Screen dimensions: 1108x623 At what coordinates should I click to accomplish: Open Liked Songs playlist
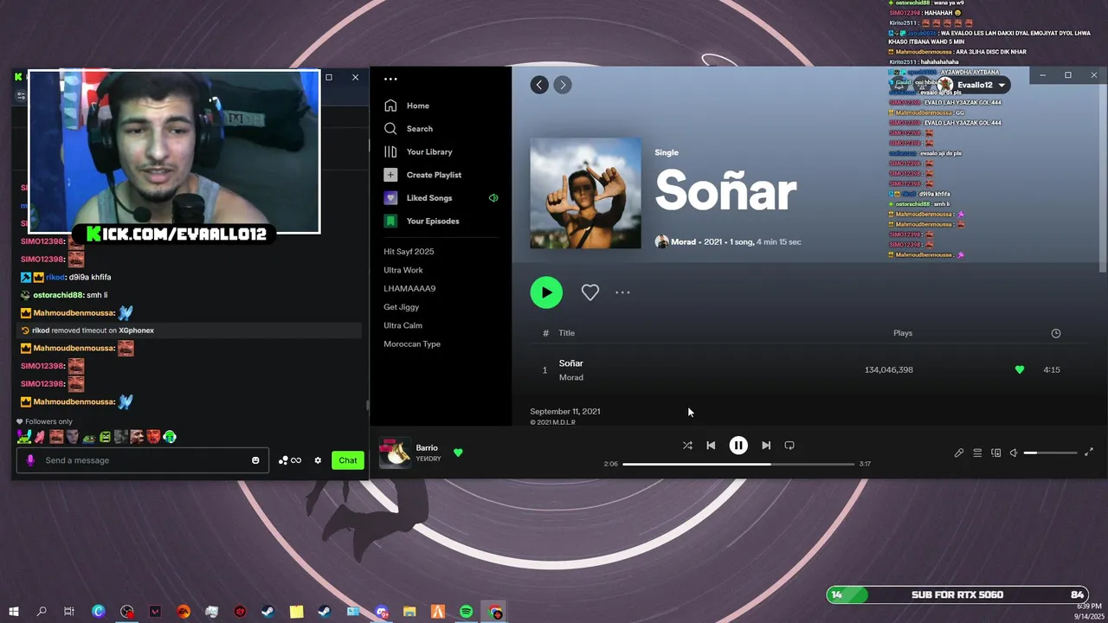(x=418, y=198)
